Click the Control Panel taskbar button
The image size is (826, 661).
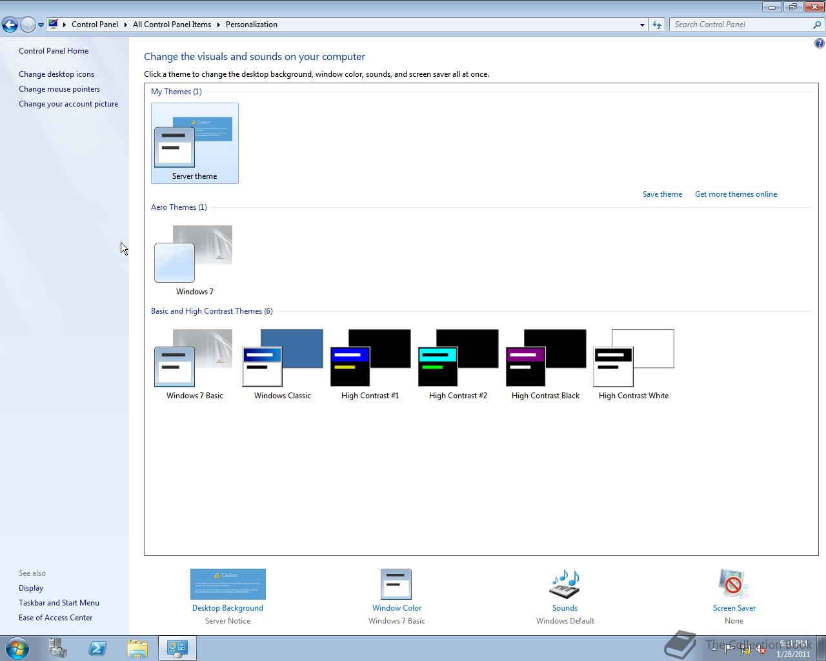[177, 648]
